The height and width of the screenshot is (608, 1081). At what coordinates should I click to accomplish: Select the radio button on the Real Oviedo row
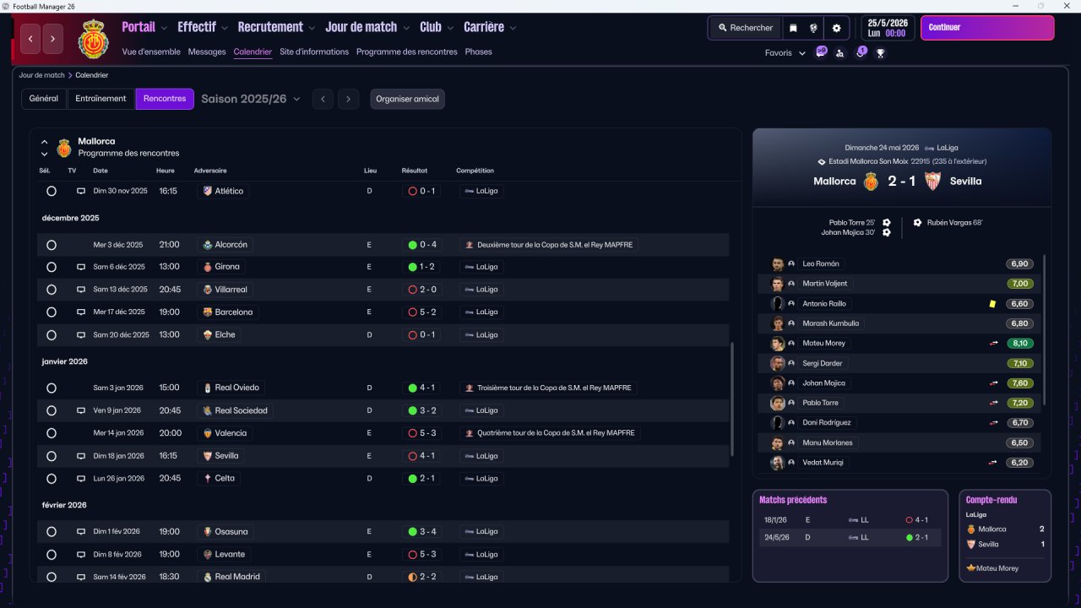(52, 388)
